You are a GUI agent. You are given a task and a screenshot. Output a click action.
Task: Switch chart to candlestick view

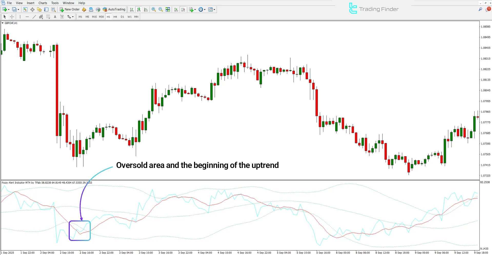tap(138, 9)
